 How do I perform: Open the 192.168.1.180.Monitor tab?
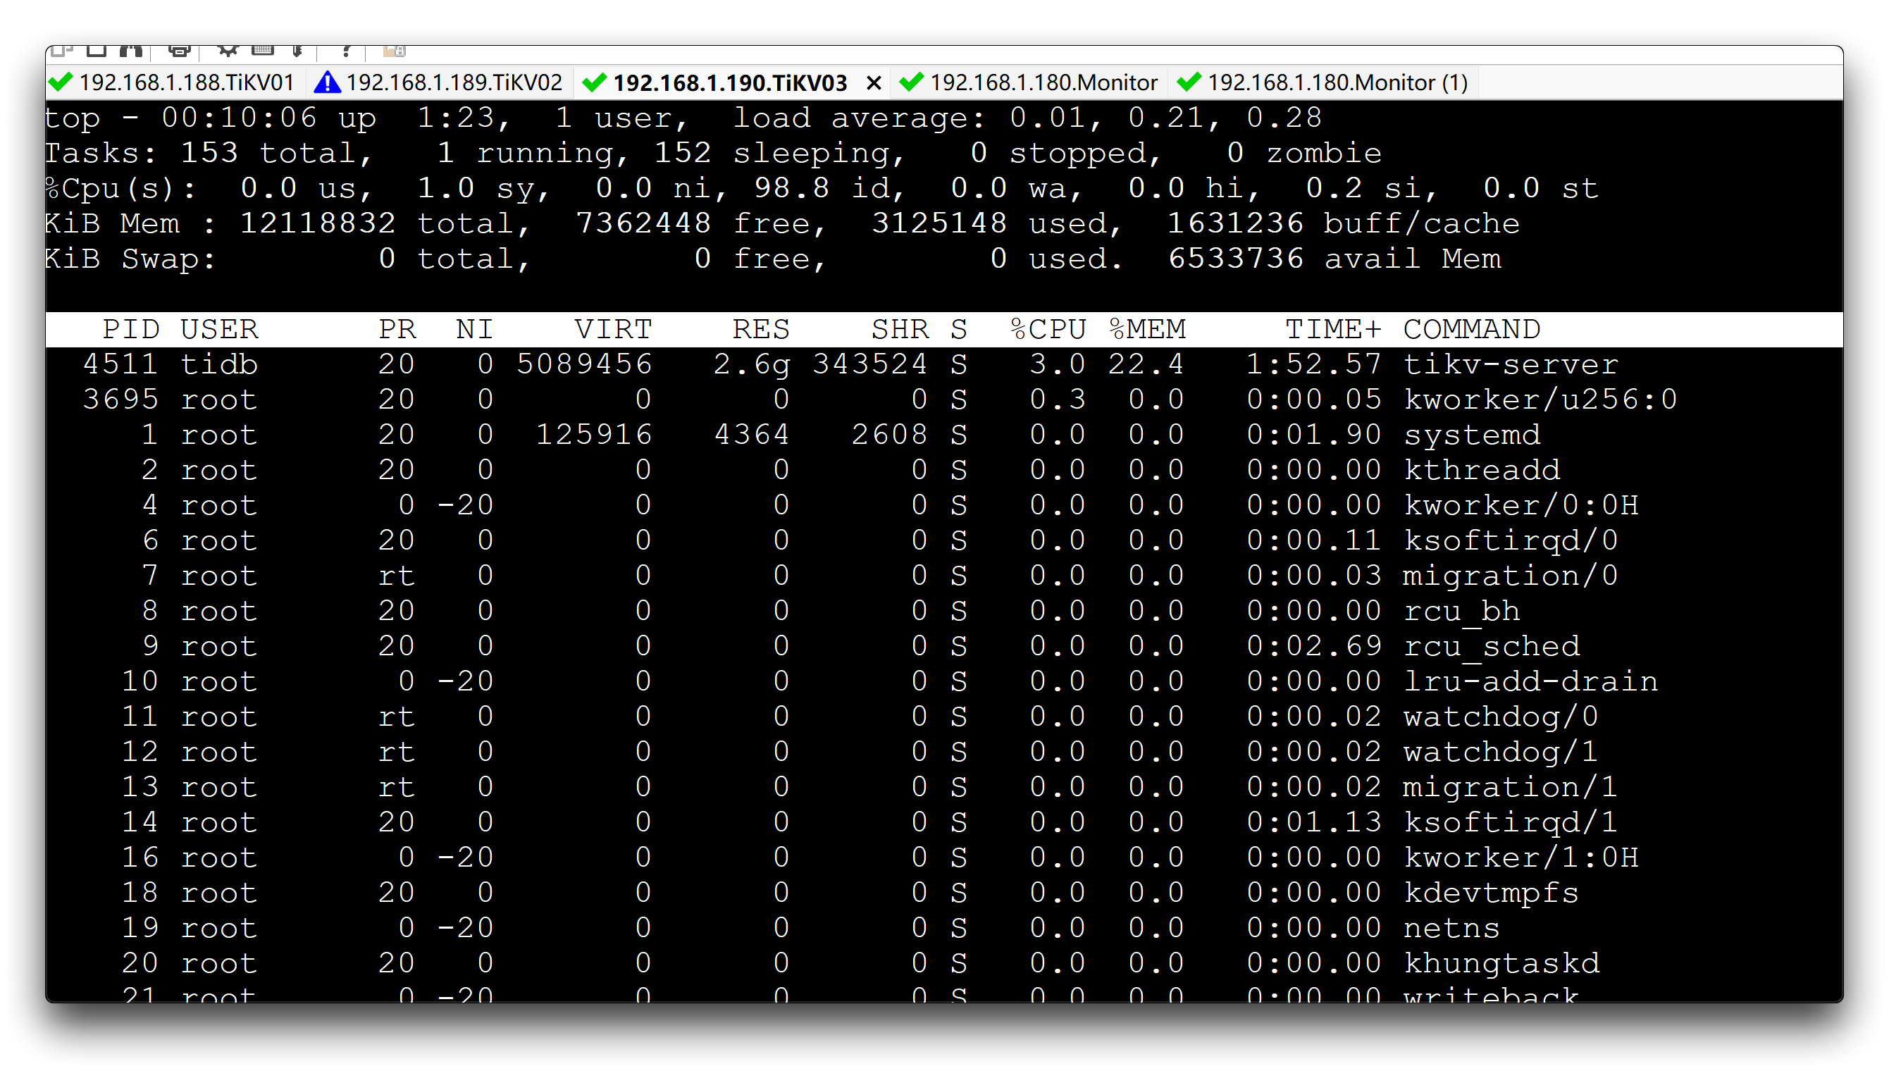[1042, 82]
